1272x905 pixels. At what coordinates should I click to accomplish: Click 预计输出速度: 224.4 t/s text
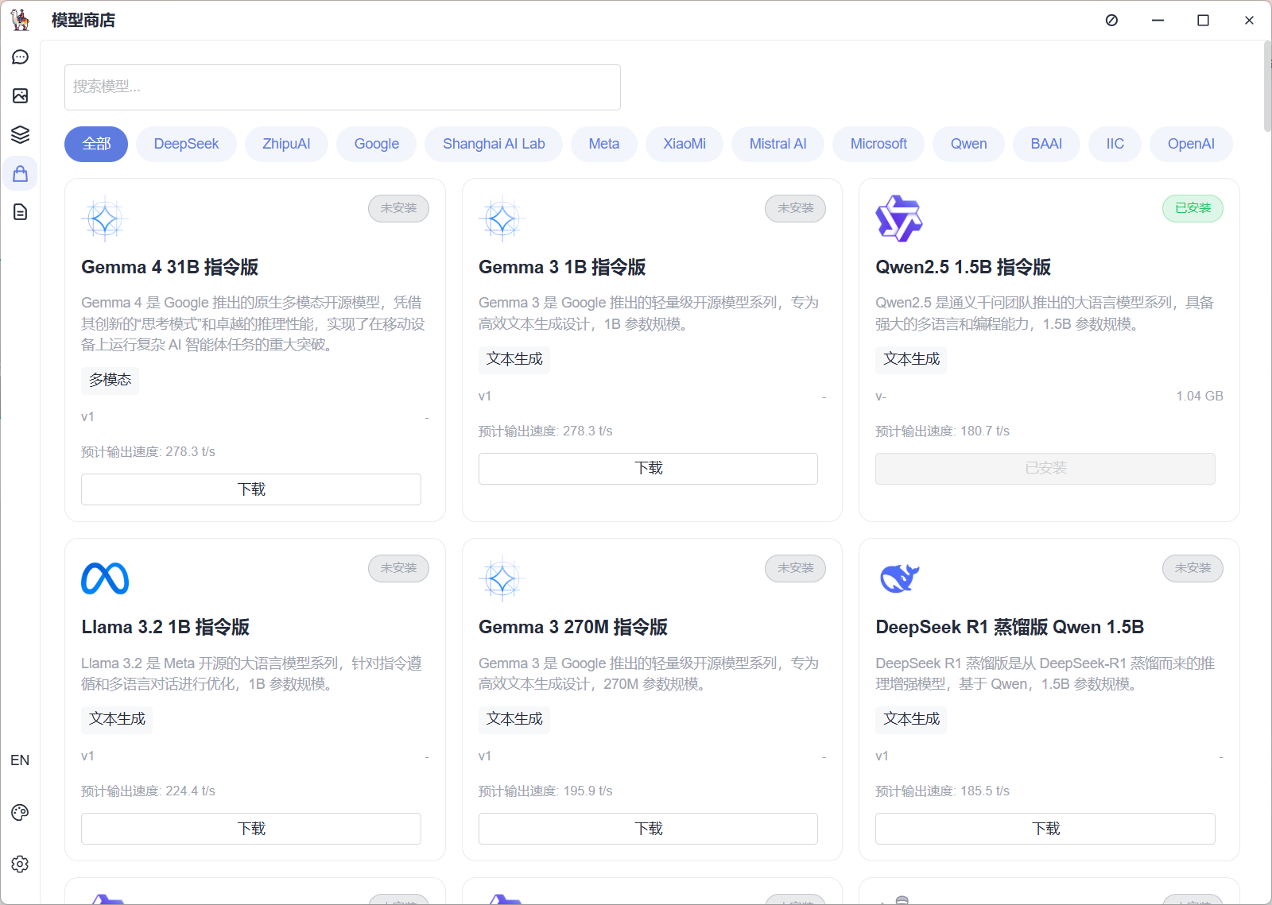[148, 791]
